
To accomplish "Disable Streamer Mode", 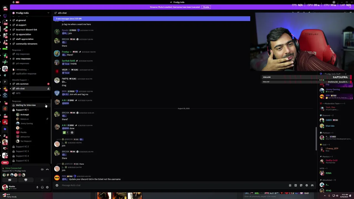I will 206,7.
